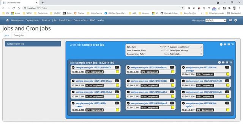Click dark badge icon on pod 8nv8t
The image size is (243, 136).
coord(227,92)
